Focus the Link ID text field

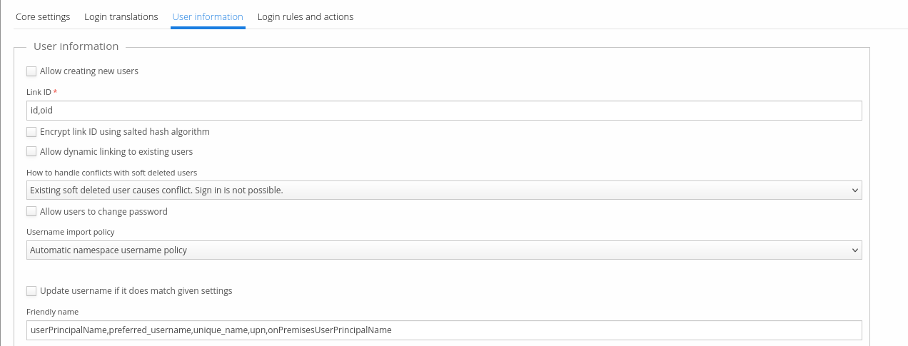443,111
